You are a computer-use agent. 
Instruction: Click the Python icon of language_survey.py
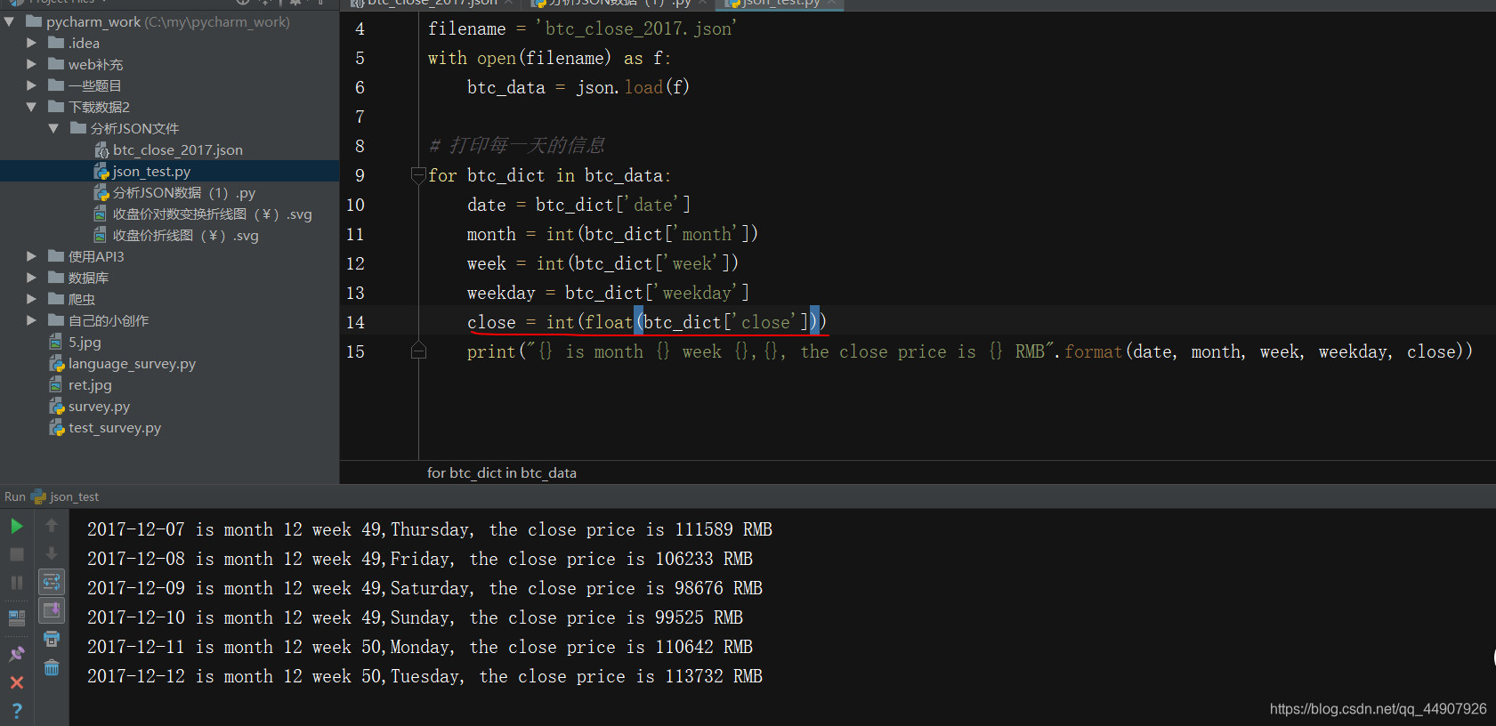click(57, 364)
